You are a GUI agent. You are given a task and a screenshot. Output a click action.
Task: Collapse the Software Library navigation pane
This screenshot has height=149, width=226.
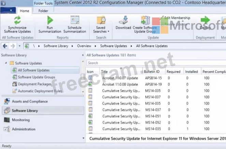(x=83, y=55)
